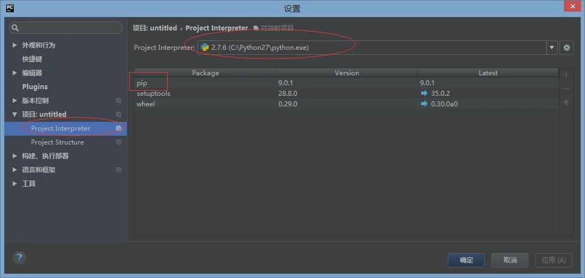Click the update arrow next to 0.30.0a0
The width and height of the screenshot is (585, 278).
(424, 104)
